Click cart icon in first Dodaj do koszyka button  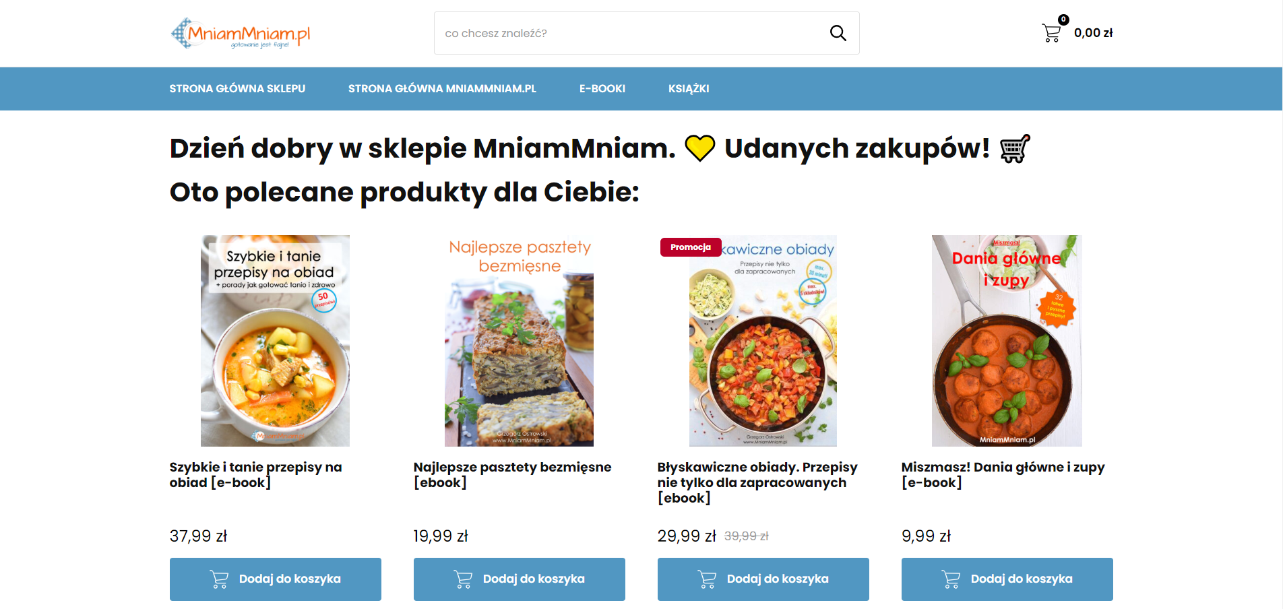coord(220,579)
